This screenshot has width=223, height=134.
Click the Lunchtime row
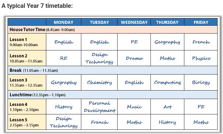point(37,95)
